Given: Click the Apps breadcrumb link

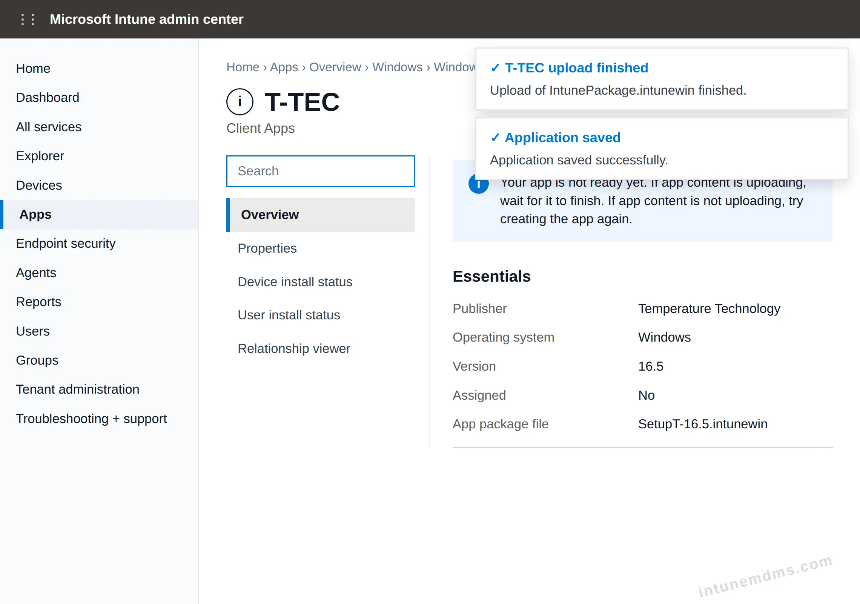Looking at the screenshot, I should tap(284, 67).
